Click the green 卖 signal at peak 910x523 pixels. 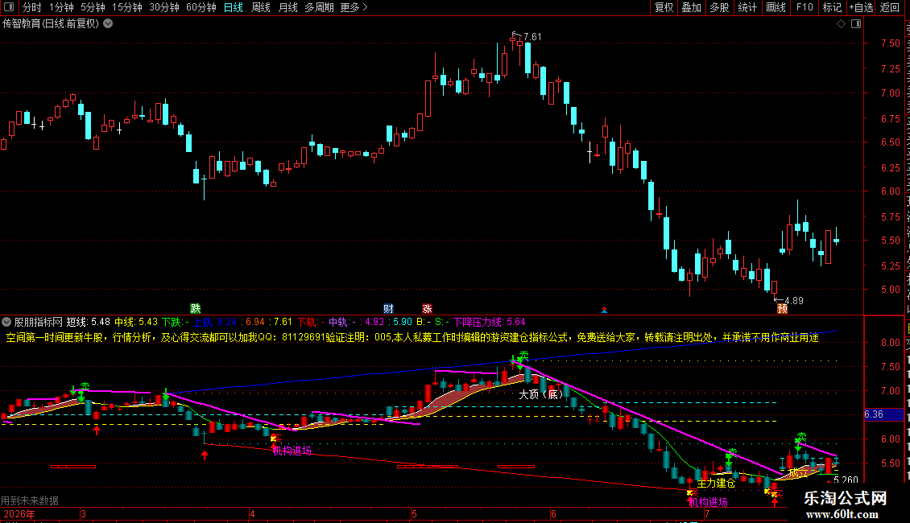[523, 355]
